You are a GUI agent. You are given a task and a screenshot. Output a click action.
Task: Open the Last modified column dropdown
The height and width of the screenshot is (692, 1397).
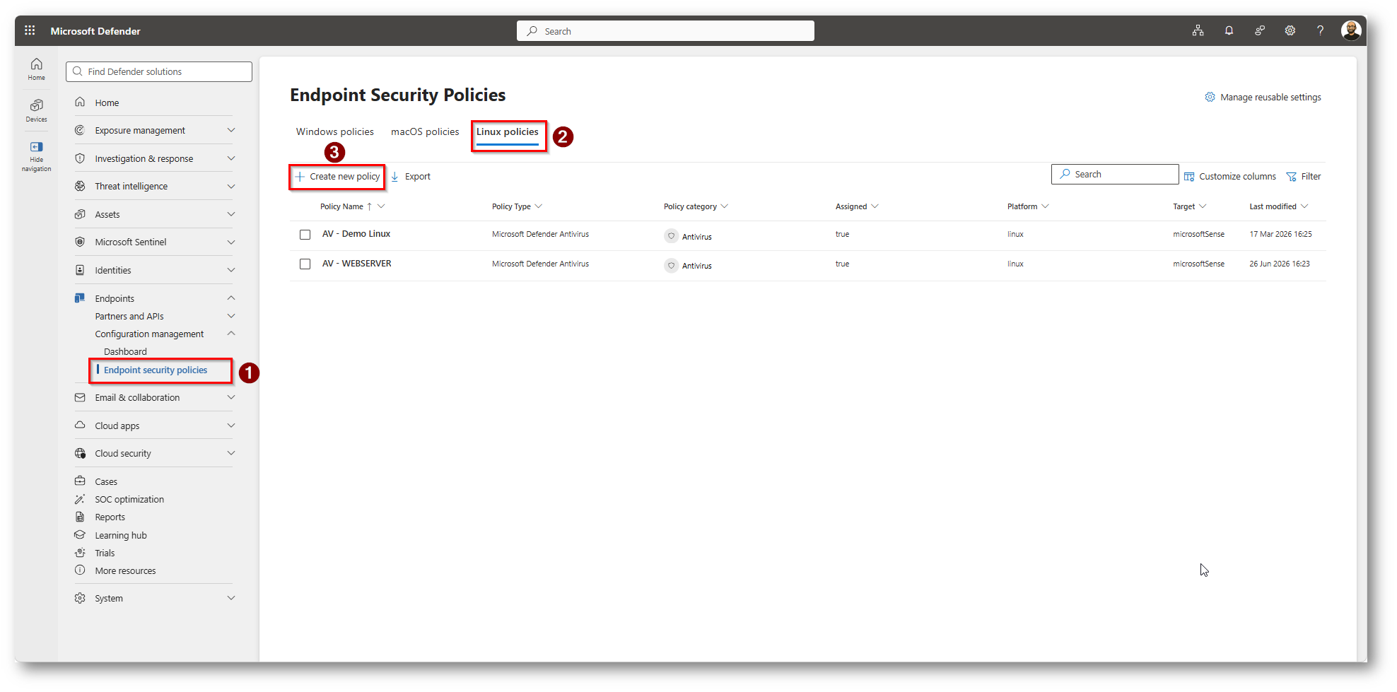pos(1305,206)
